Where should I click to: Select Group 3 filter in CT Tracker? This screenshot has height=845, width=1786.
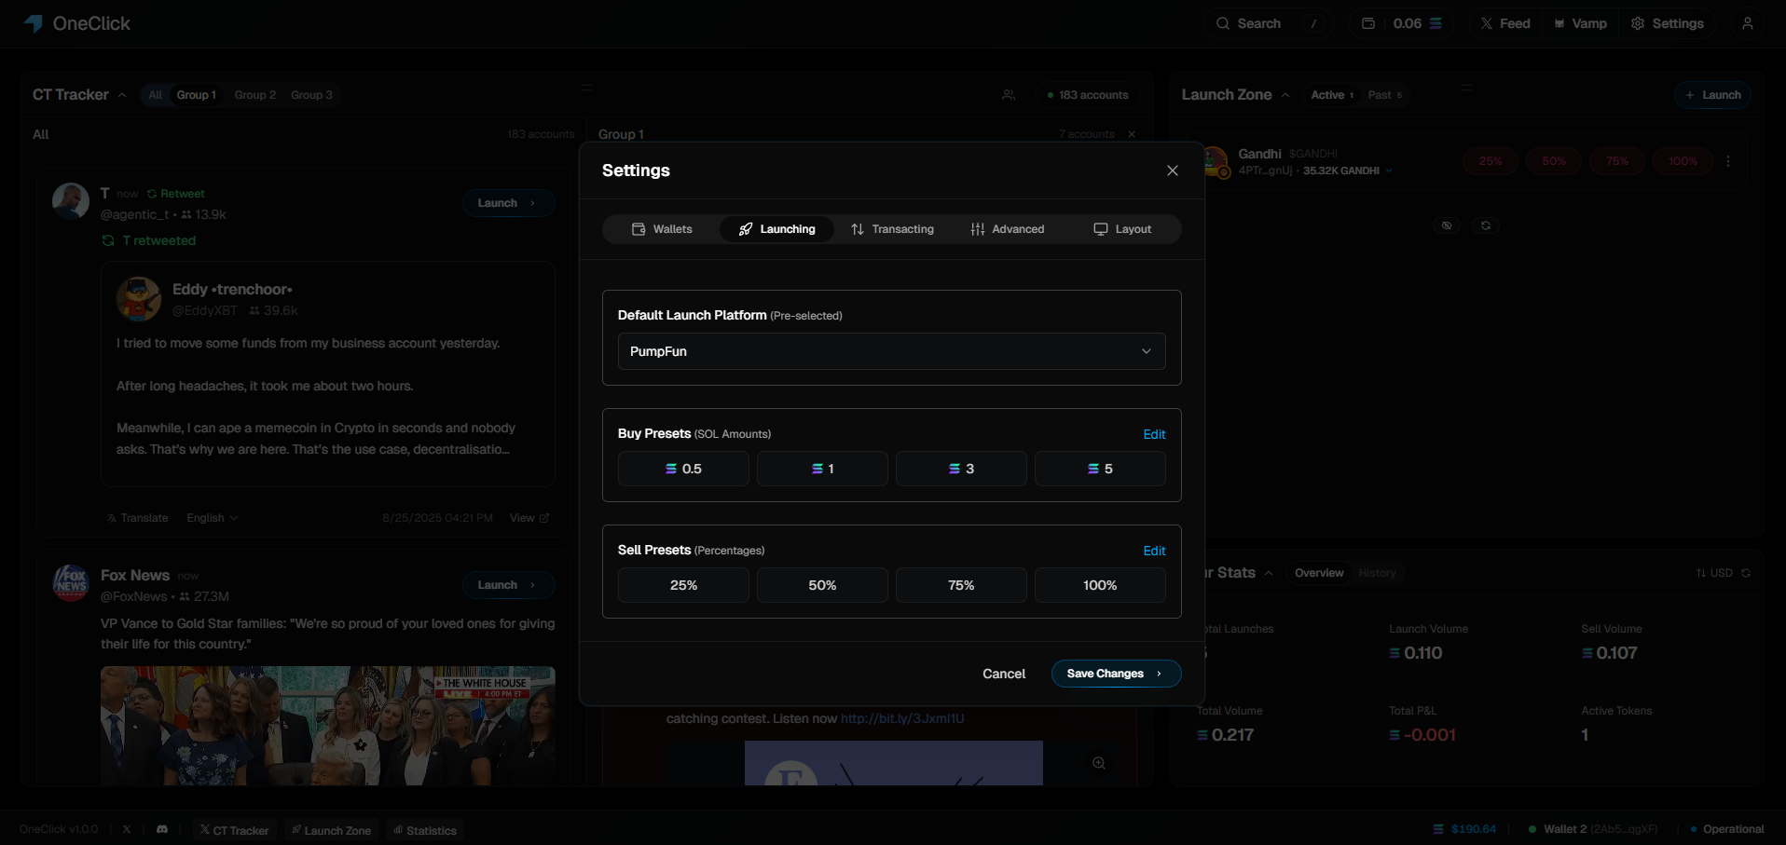[311, 95]
